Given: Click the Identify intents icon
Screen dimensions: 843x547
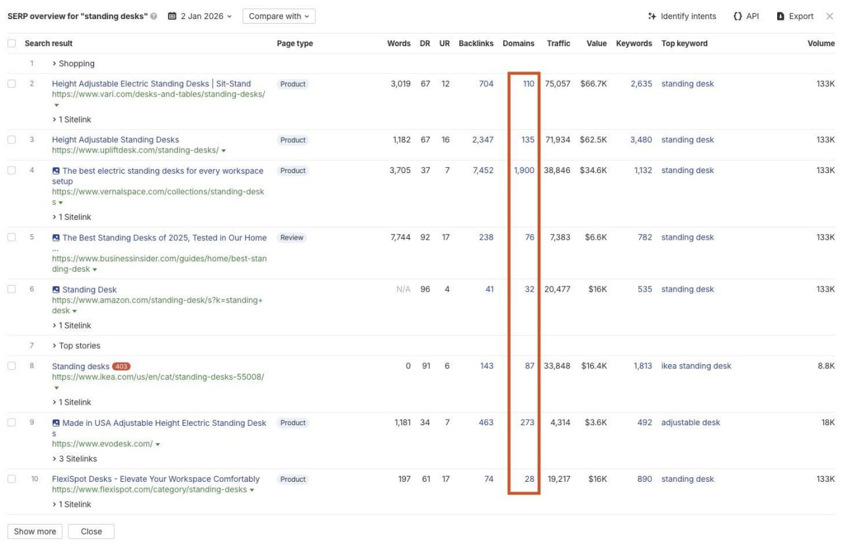Looking at the screenshot, I should [653, 16].
